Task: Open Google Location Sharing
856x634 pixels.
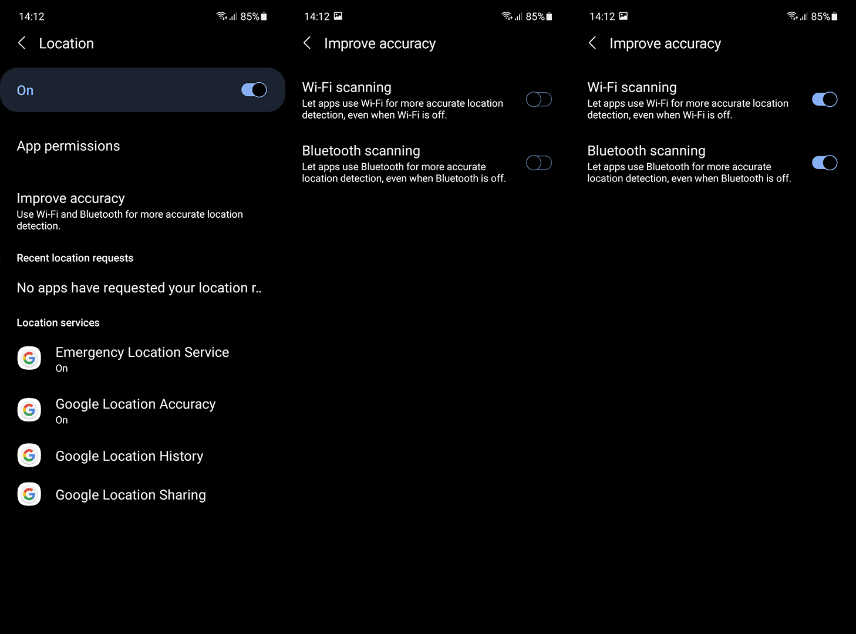Action: pos(143,495)
